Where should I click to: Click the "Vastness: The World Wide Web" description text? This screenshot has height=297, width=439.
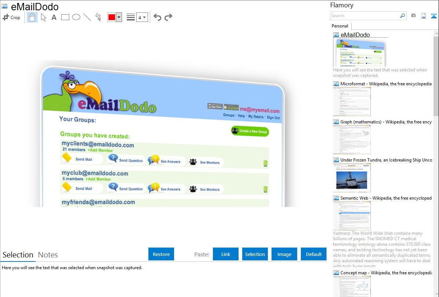(x=382, y=249)
